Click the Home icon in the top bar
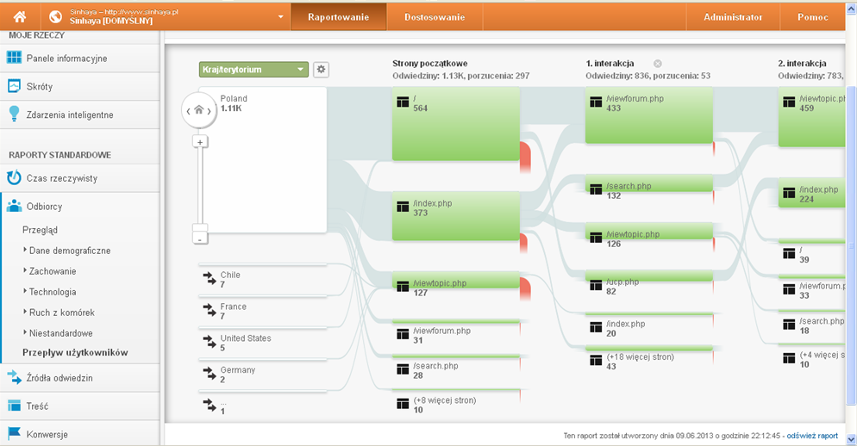Image resolution: width=857 pixels, height=446 pixels. (x=19, y=17)
